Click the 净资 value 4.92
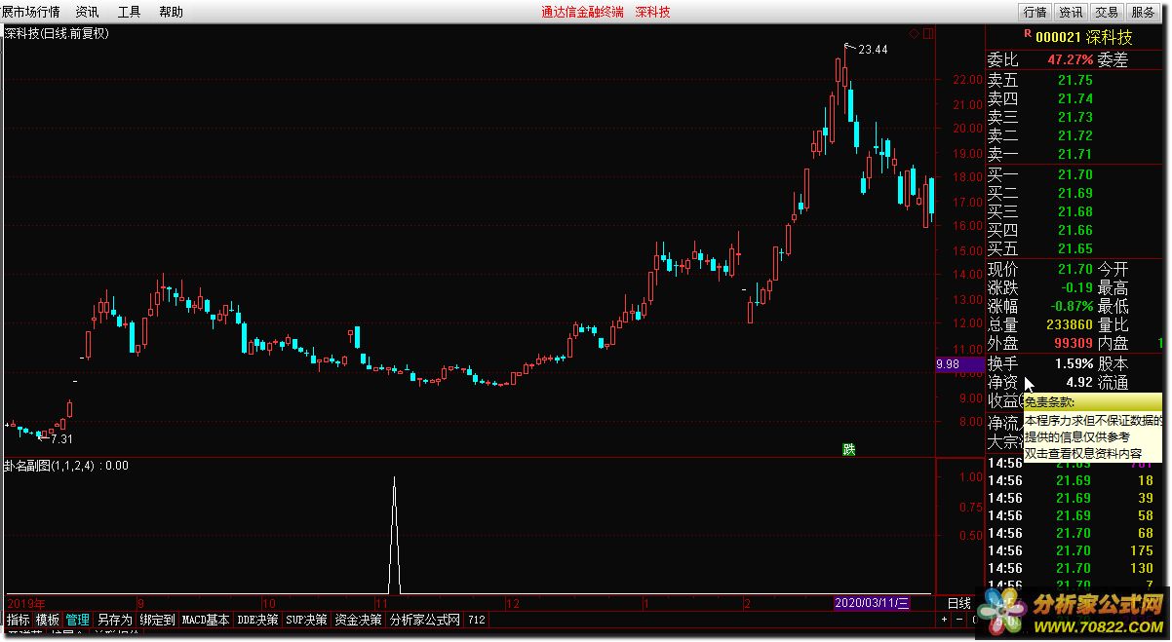 1079,382
